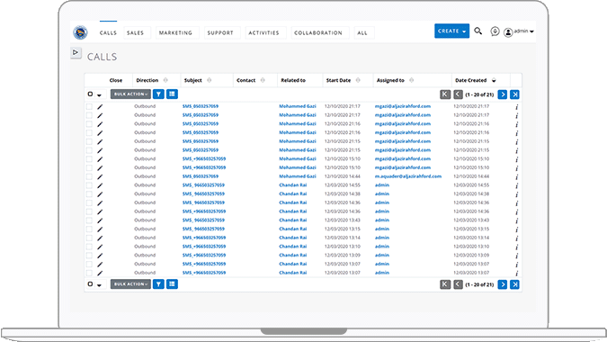Expand the admin user menu arrow

(x=531, y=31)
